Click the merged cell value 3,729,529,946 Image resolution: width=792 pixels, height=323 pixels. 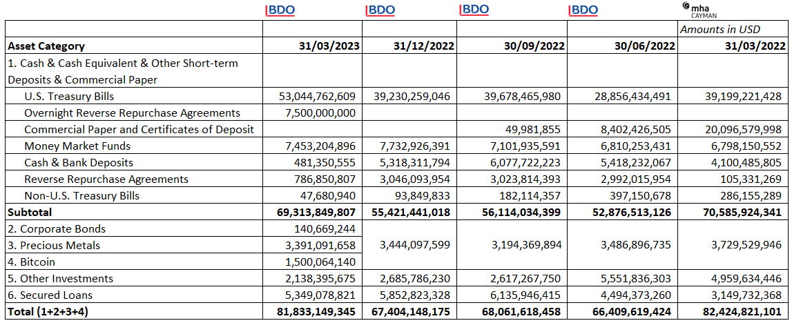(x=746, y=245)
